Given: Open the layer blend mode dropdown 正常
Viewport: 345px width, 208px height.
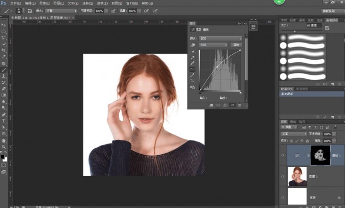Looking at the screenshot, I should point(293,133).
